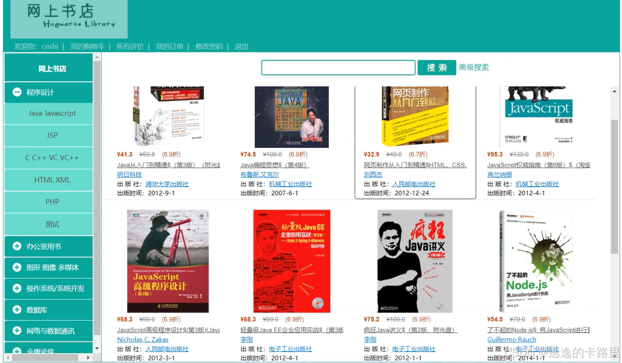Open the Java编程思想 title link

(274, 165)
